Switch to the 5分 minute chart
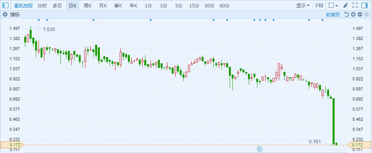Image resolution: width=372 pixels, height=153 pixels. pos(179,6)
